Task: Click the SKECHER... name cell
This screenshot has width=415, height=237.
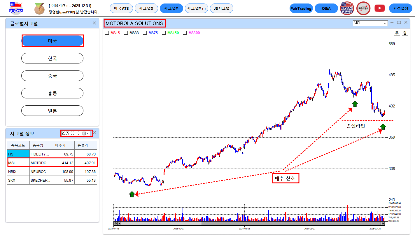Action: [41, 180]
